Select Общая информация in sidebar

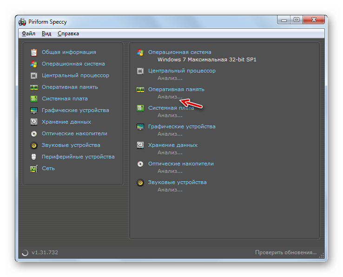pyautogui.click(x=69, y=52)
